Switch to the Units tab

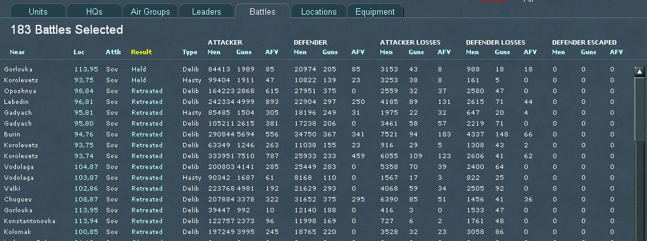pos(38,11)
